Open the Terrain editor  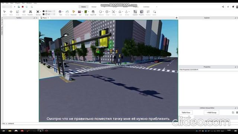(67, 13)
